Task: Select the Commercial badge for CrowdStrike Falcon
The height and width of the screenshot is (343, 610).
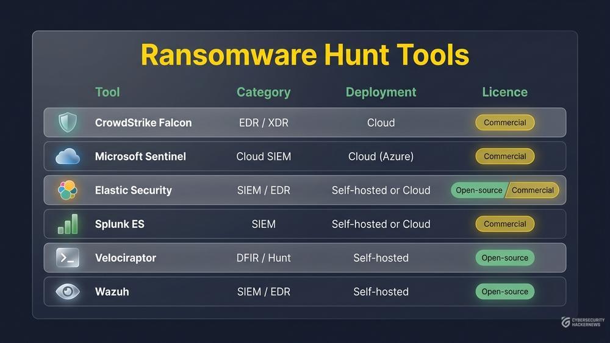Action: tap(505, 122)
